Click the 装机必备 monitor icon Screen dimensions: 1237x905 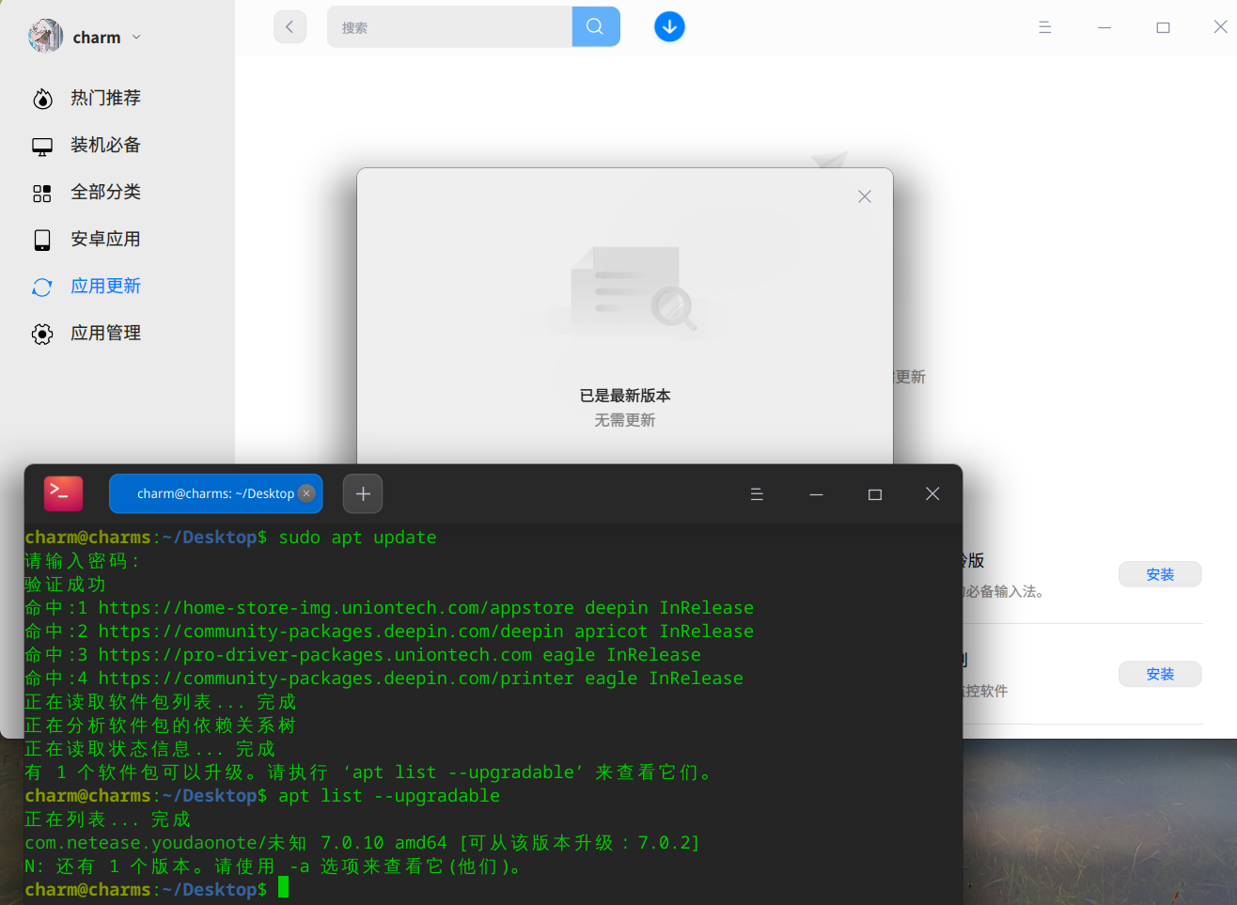pos(42,145)
